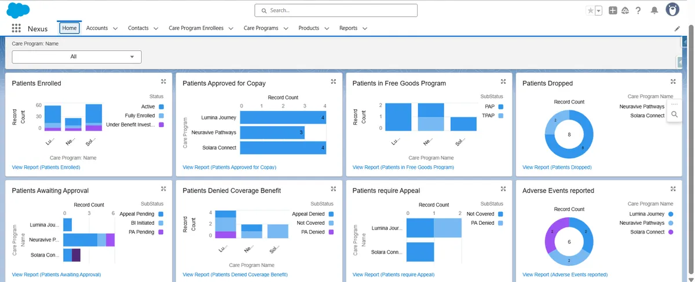The image size is (695, 282).
Task: Open the Help question mark icon
Action: 638,10
